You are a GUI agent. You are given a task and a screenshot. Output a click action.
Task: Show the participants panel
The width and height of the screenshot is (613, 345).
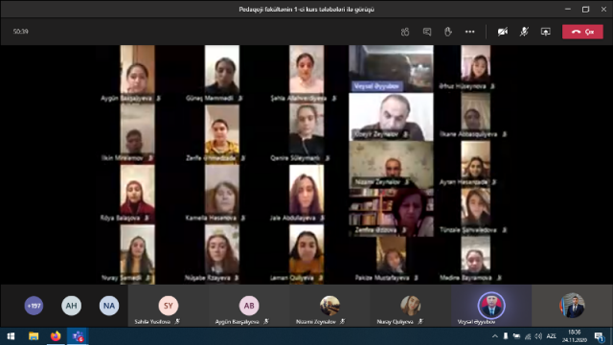coord(405,32)
